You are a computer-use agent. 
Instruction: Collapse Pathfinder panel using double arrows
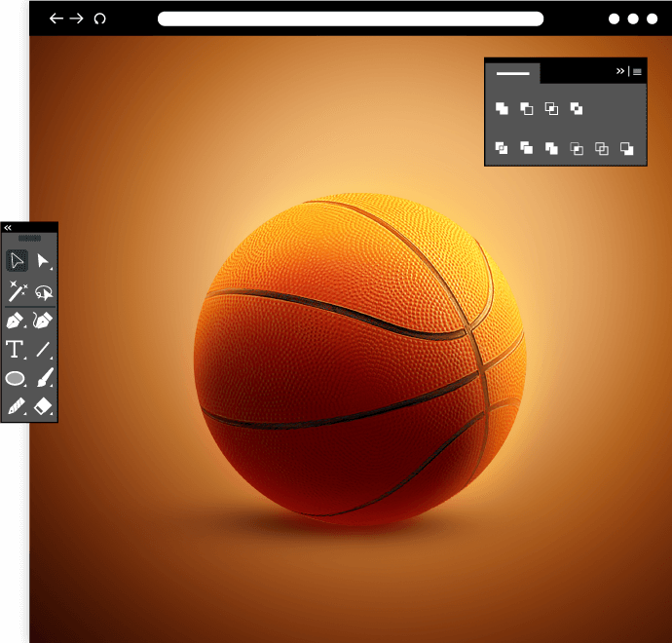coord(619,71)
